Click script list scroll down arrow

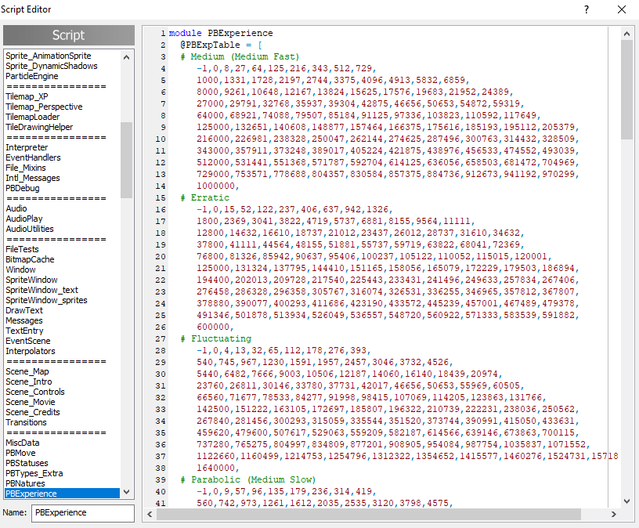point(128,492)
